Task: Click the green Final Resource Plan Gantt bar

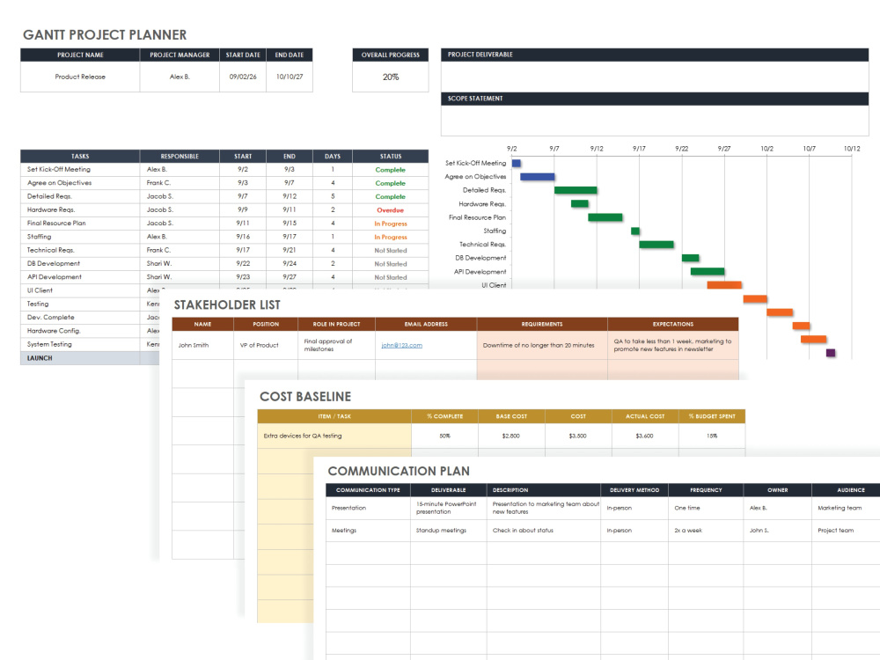Action: tap(605, 217)
